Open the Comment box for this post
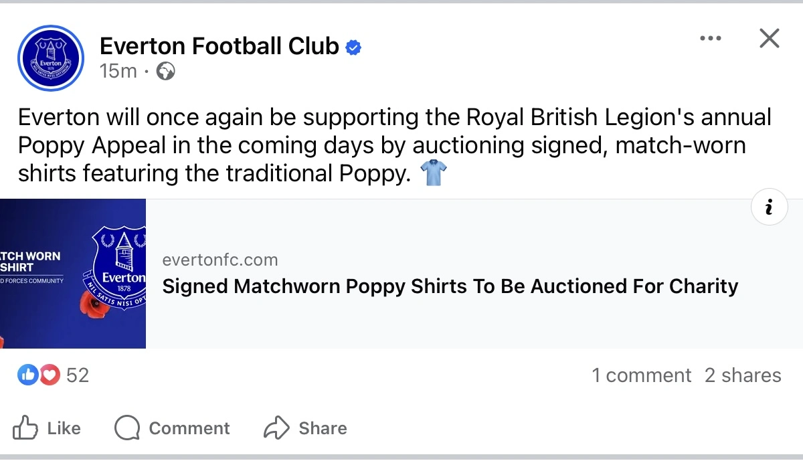The image size is (803, 463). click(172, 428)
